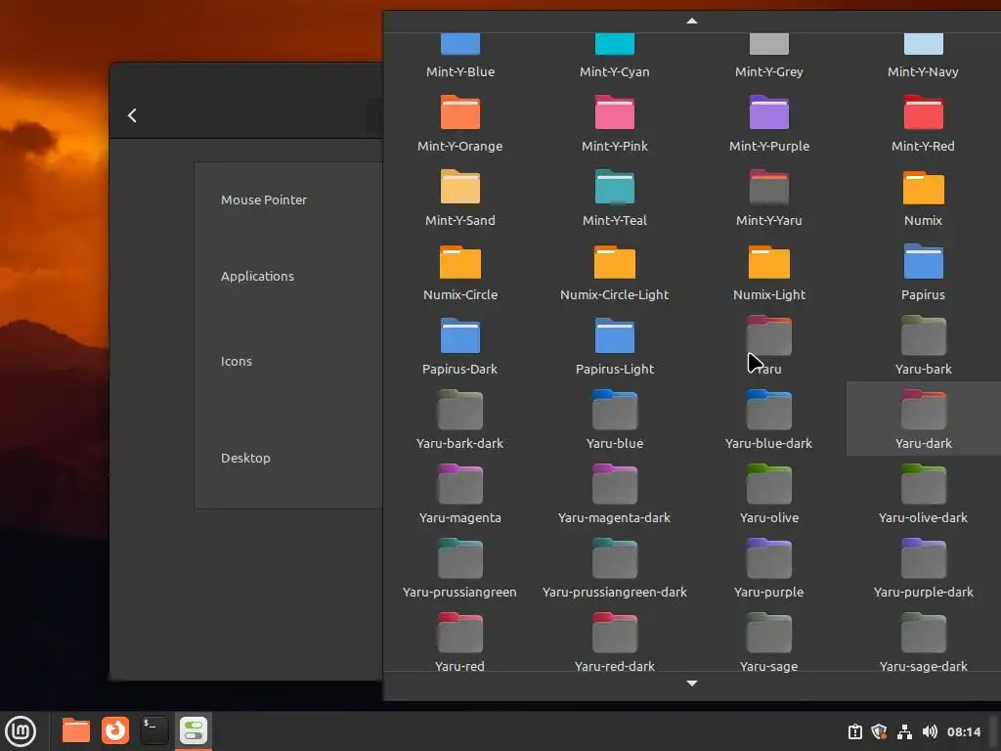Select the Yaru-sage icon theme

pos(768,640)
